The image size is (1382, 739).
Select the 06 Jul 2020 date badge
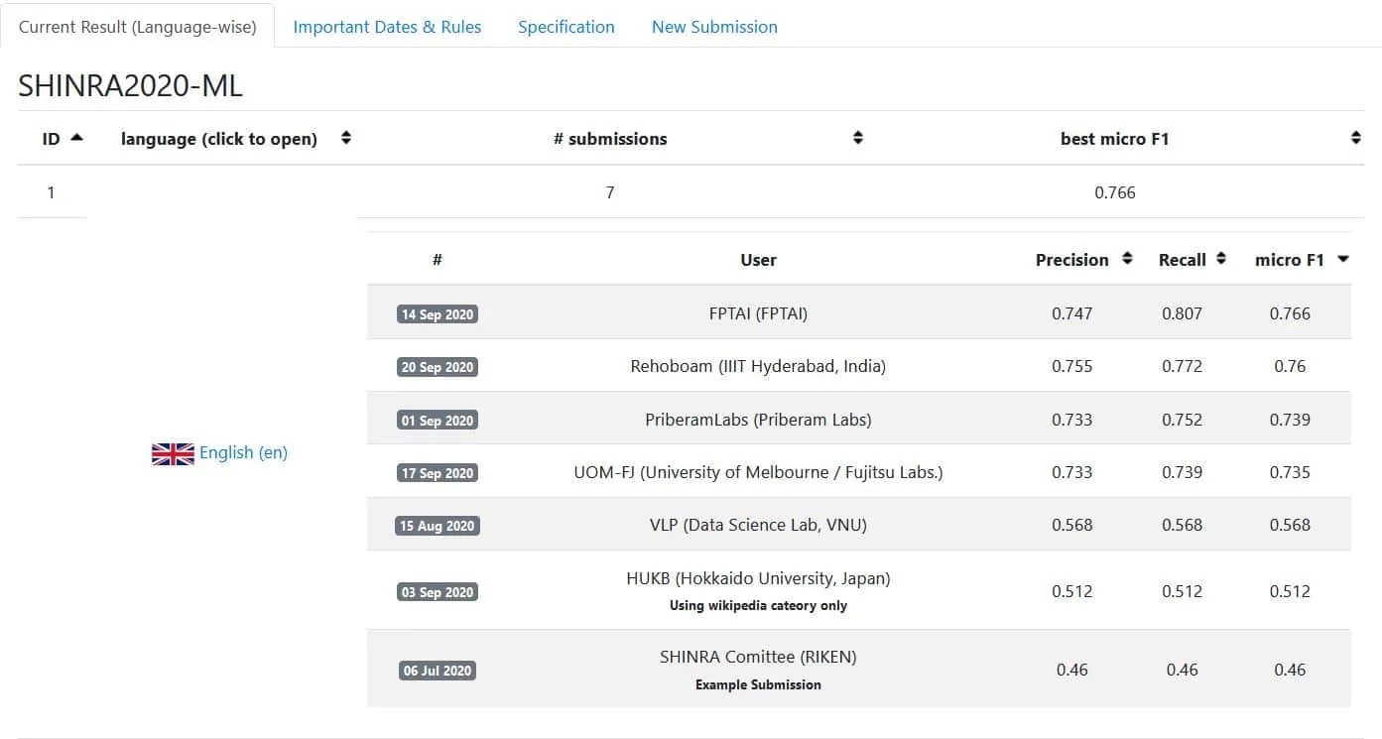click(x=438, y=671)
